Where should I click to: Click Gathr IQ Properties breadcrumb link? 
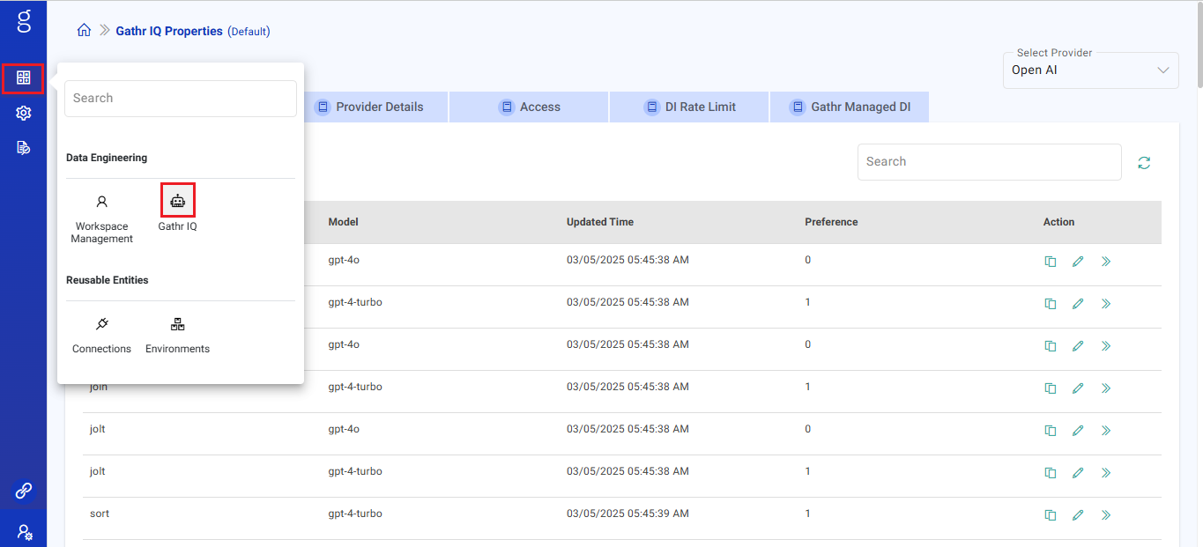[169, 31]
